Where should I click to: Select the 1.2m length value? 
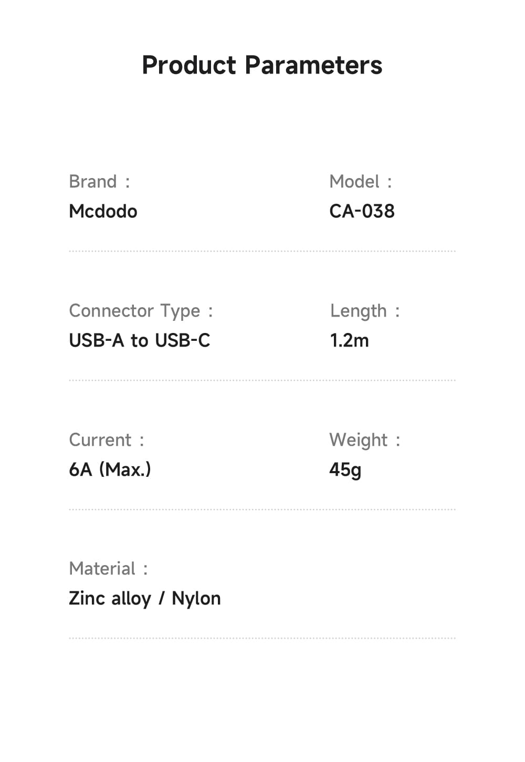(x=349, y=340)
